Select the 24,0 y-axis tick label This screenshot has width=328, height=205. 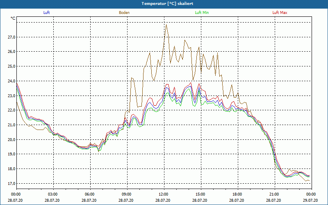click(11, 81)
